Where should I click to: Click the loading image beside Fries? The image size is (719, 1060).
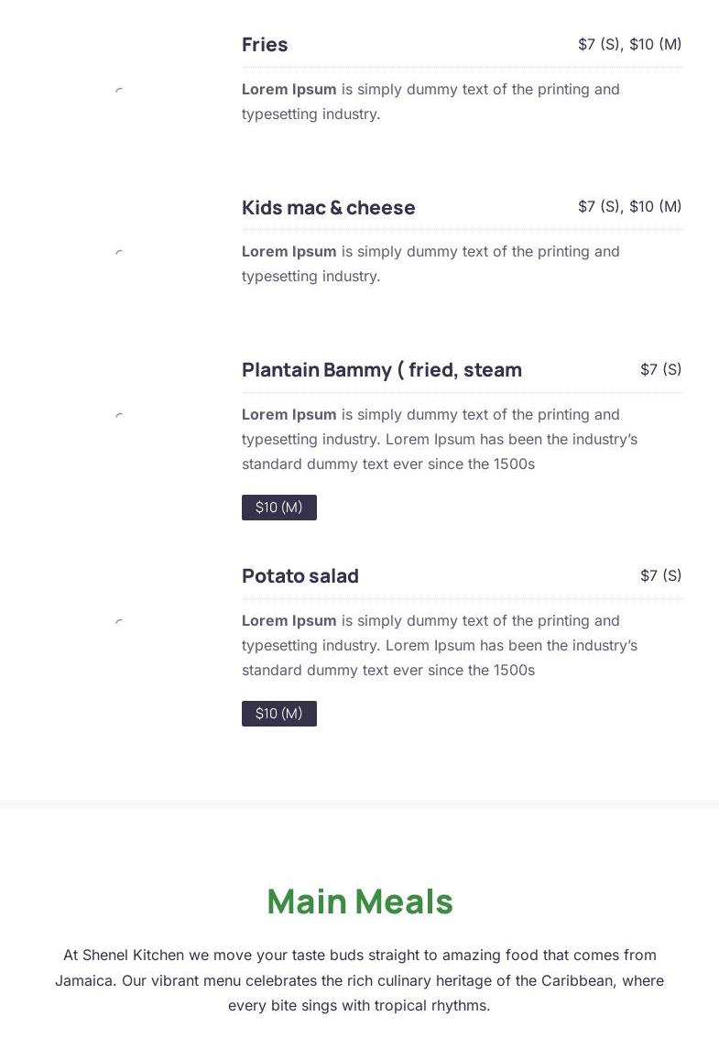[x=119, y=90]
